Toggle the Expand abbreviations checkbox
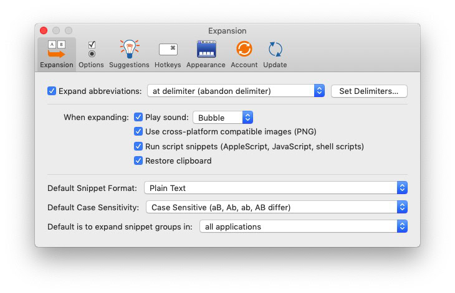 (x=52, y=91)
